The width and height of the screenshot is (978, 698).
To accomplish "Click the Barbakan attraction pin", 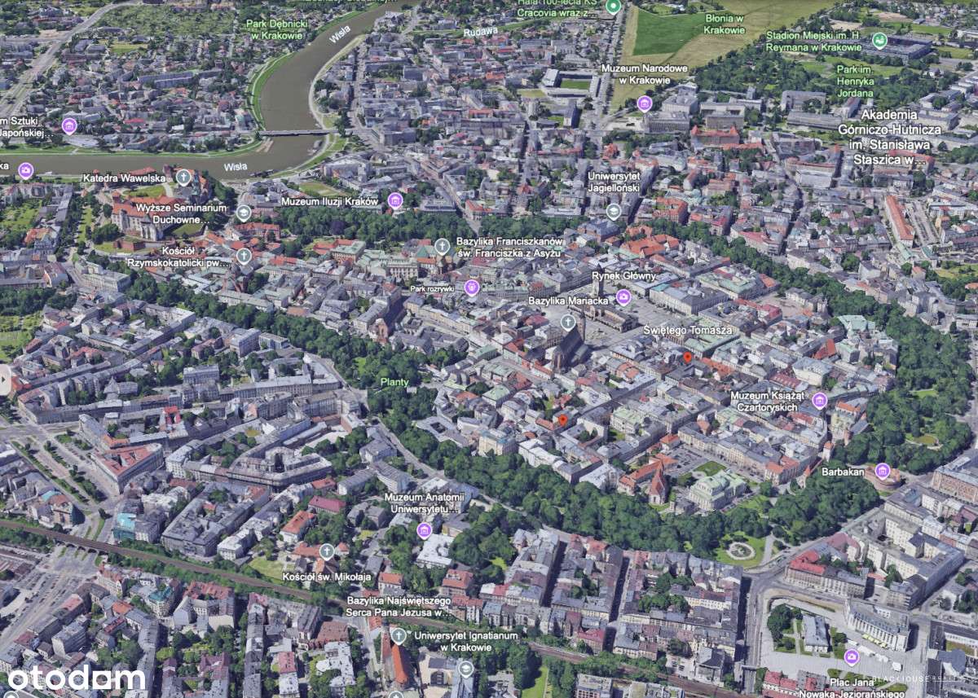I will click(883, 471).
